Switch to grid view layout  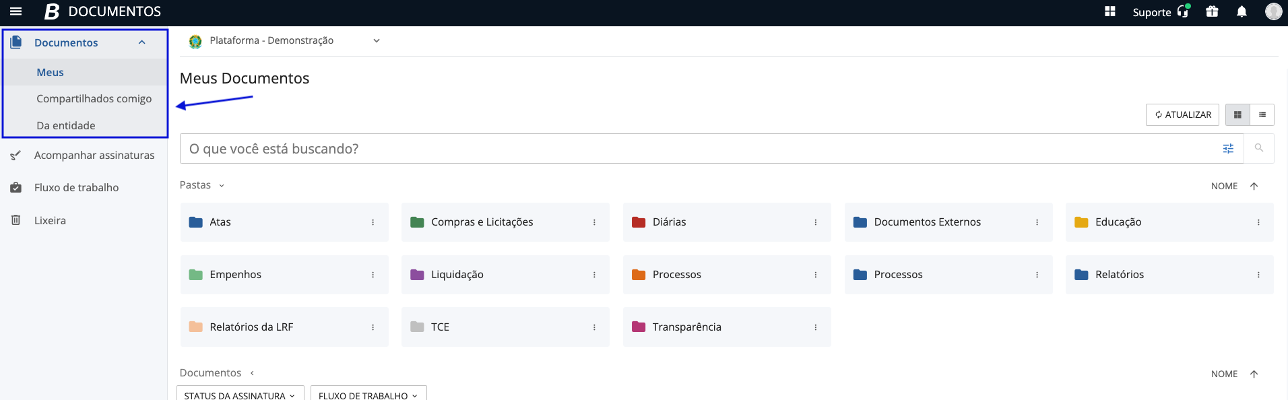(1237, 114)
